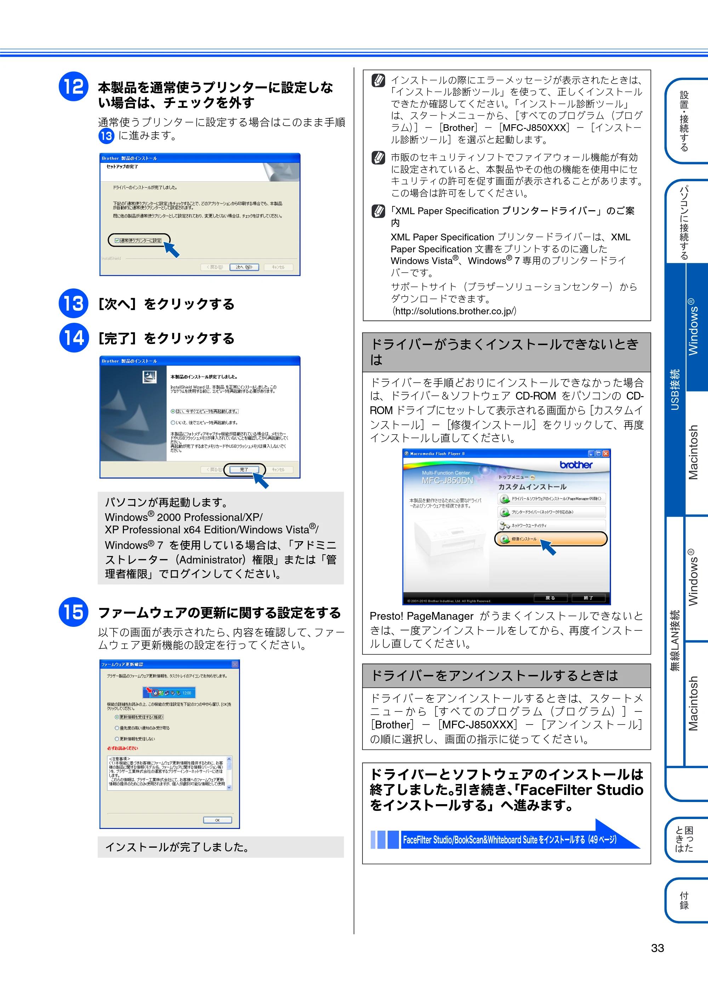The width and height of the screenshot is (708, 1002).
Task: Select 更新情報を受信しない option
Action: tap(117, 739)
